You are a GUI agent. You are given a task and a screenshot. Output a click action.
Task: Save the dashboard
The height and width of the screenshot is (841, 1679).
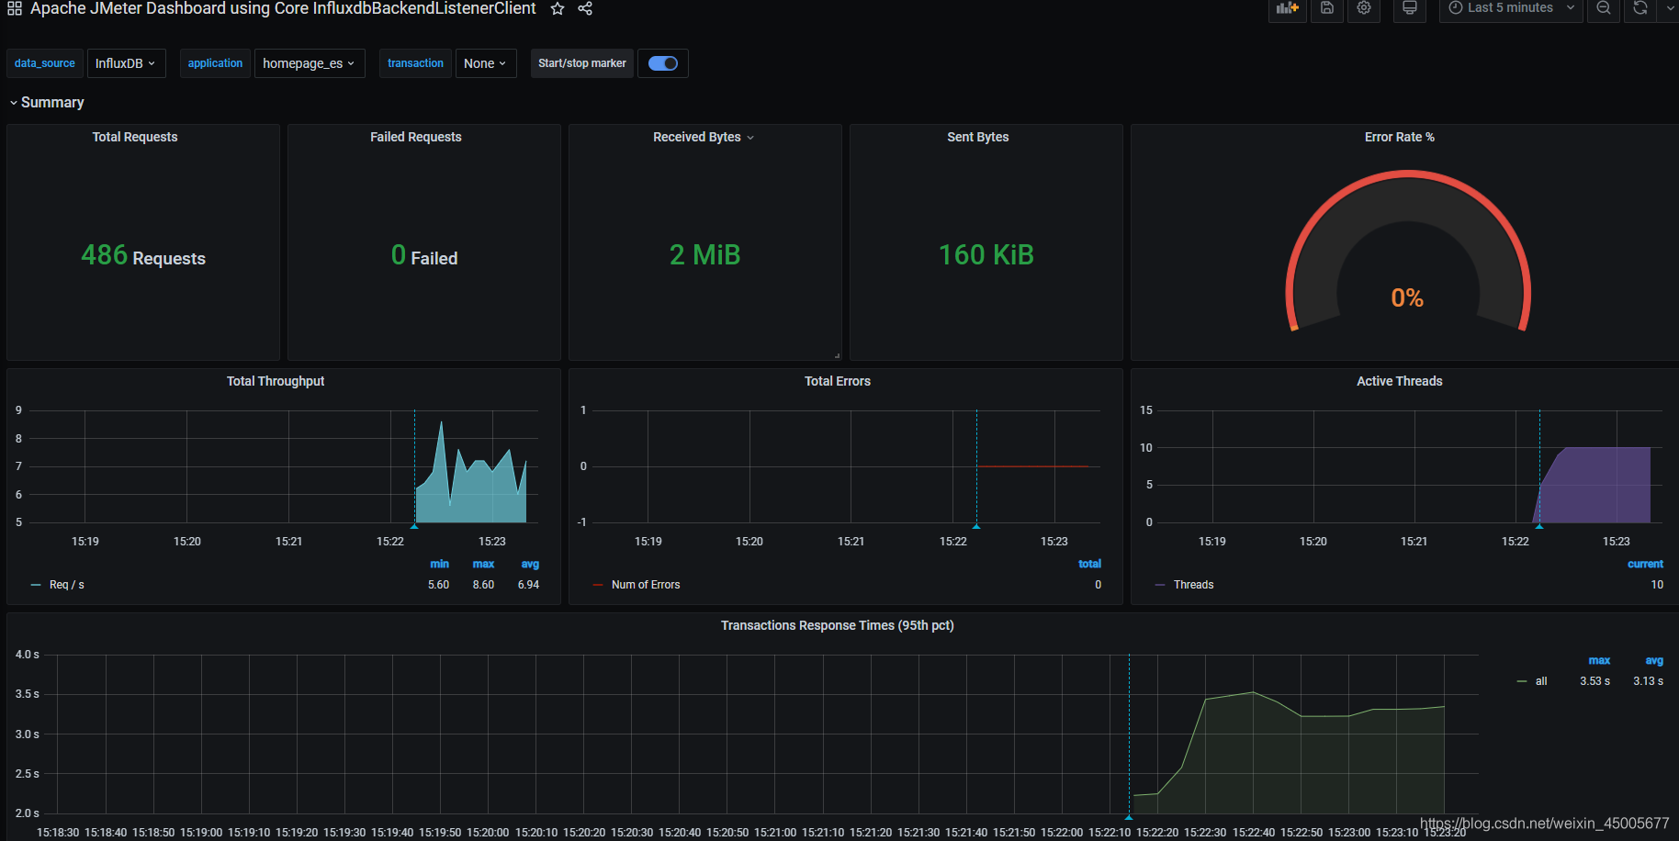click(1327, 8)
